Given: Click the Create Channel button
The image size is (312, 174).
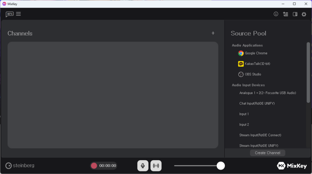Looking at the screenshot, I should (267, 153).
